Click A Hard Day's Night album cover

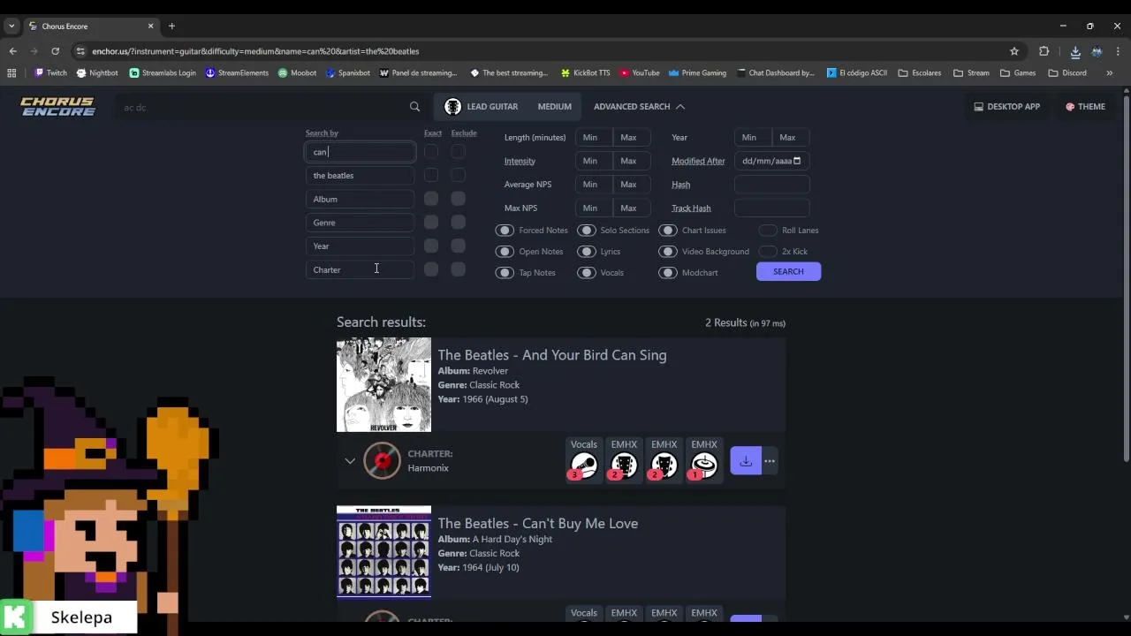(x=383, y=552)
